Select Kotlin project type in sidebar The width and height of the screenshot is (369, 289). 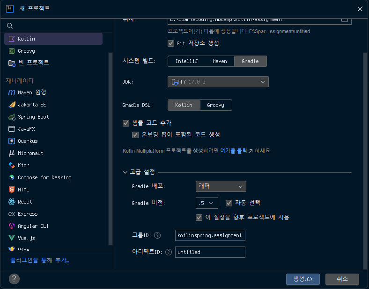26,39
